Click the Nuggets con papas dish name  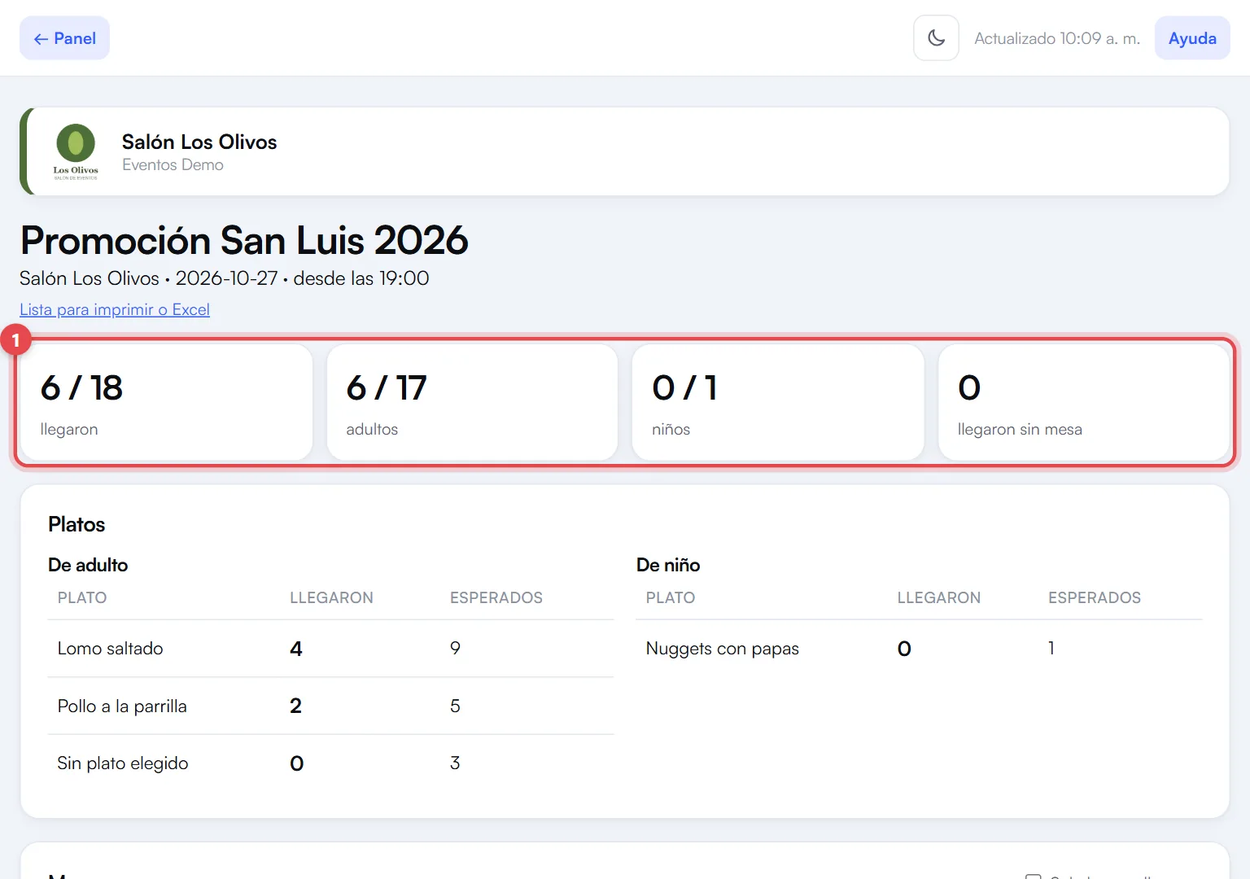pyautogui.click(x=723, y=649)
